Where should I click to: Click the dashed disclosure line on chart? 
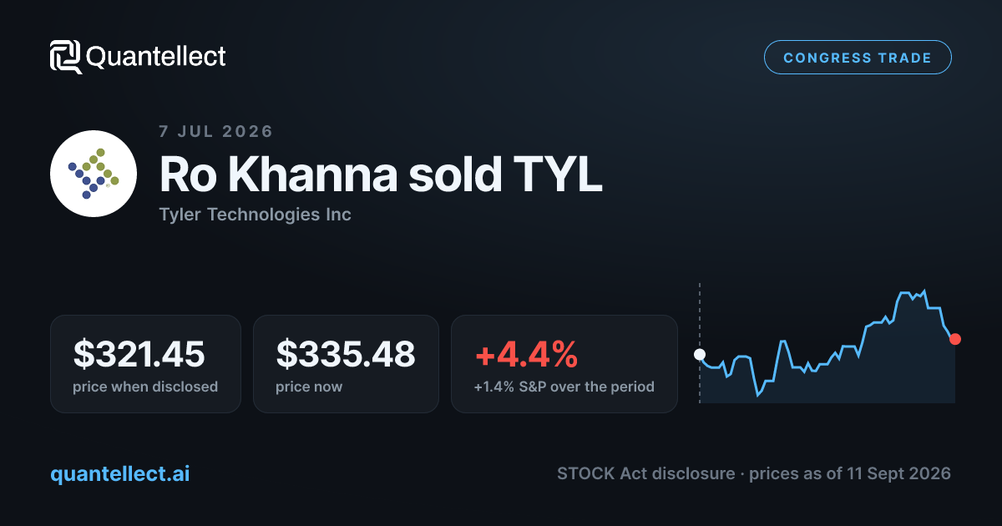click(x=700, y=316)
